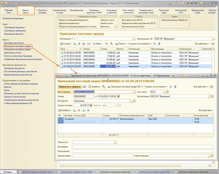The width and height of the screenshot is (219, 174).
Task: Click the magnifier icon beside the Контрагент field
Action: tap(134, 101)
